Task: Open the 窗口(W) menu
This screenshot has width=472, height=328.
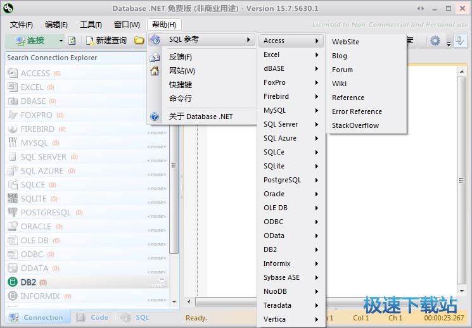Action: pyautogui.click(x=127, y=24)
